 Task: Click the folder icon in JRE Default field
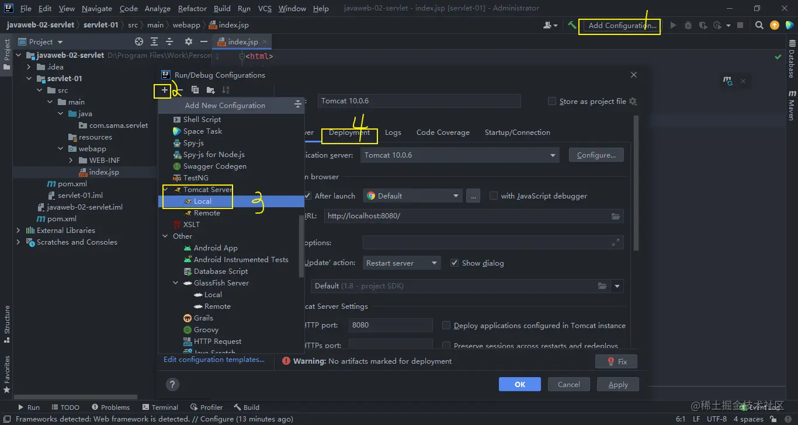[602, 286]
